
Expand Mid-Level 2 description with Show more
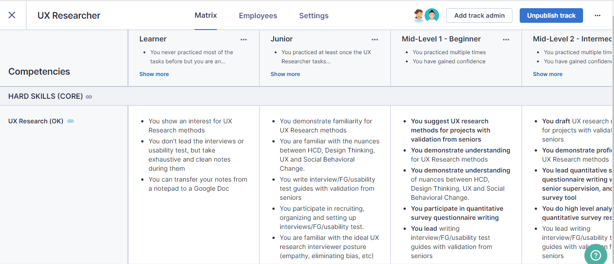coord(547,74)
